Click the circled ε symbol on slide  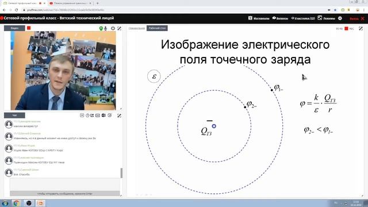pyautogui.click(x=154, y=76)
